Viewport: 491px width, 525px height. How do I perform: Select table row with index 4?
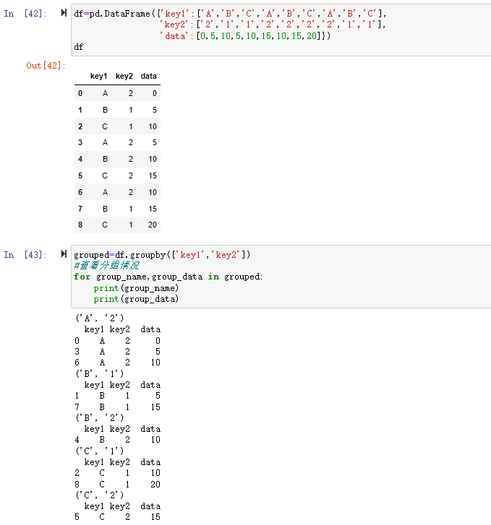[116, 159]
